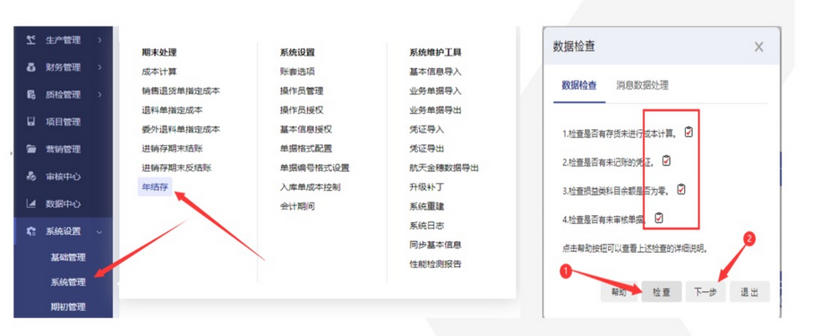Click the 质检管理 document icon
The height and width of the screenshot is (336, 821).
pos(31,94)
